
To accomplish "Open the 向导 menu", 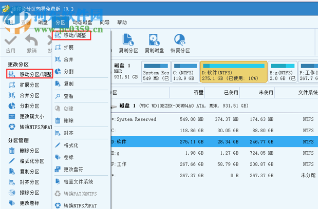I will point(104,23).
